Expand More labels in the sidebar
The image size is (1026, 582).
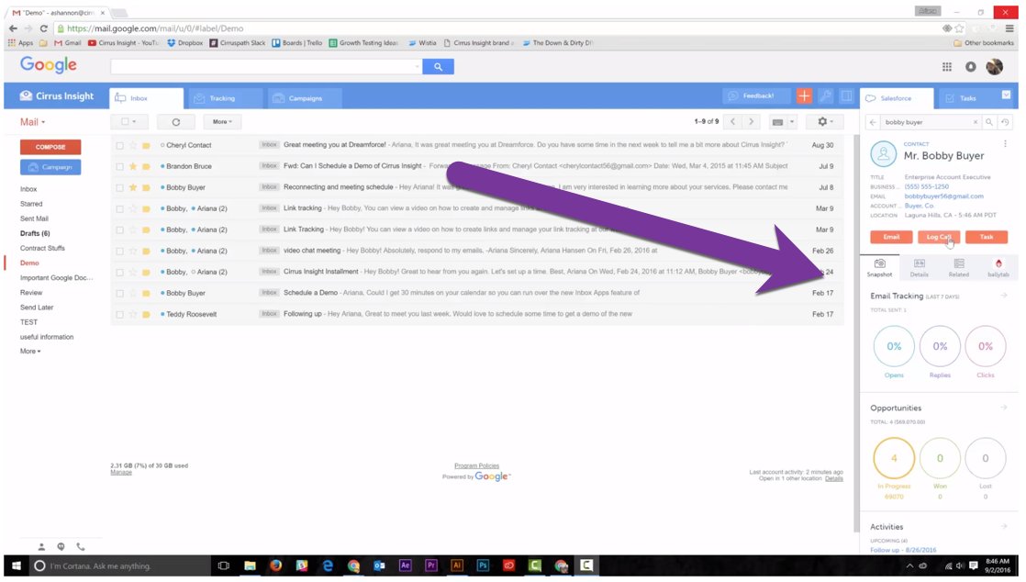pyautogui.click(x=30, y=352)
